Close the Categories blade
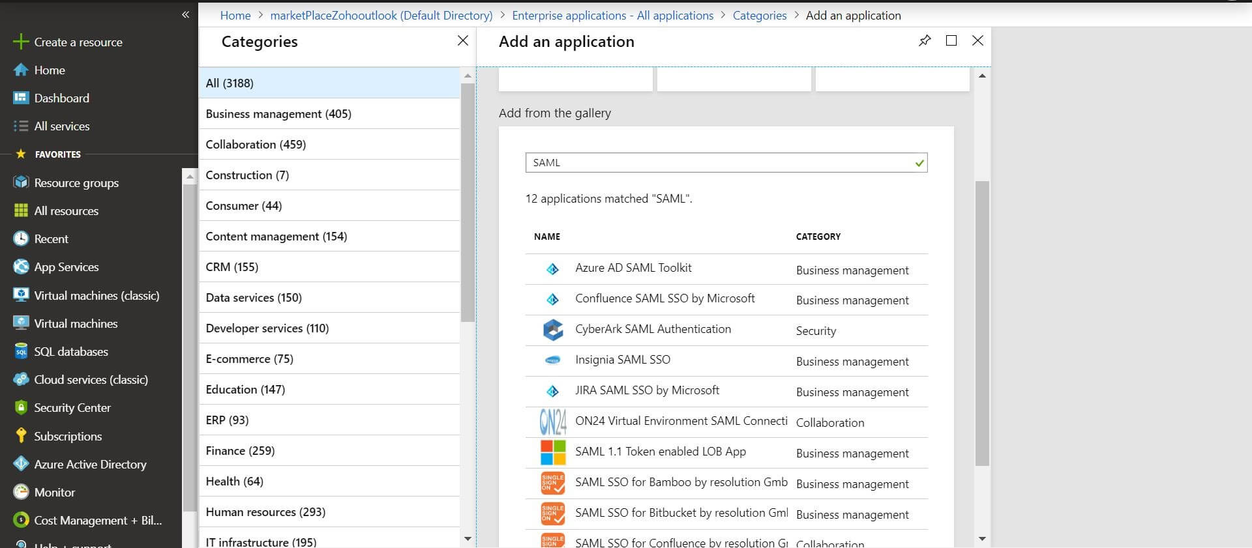1252x548 pixels. [x=462, y=41]
